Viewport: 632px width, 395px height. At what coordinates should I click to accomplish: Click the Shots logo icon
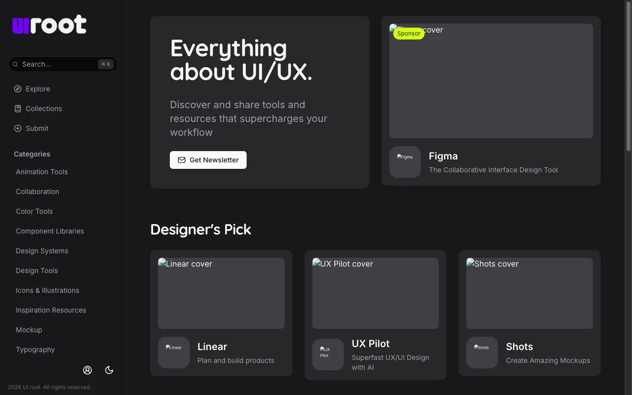click(482, 353)
